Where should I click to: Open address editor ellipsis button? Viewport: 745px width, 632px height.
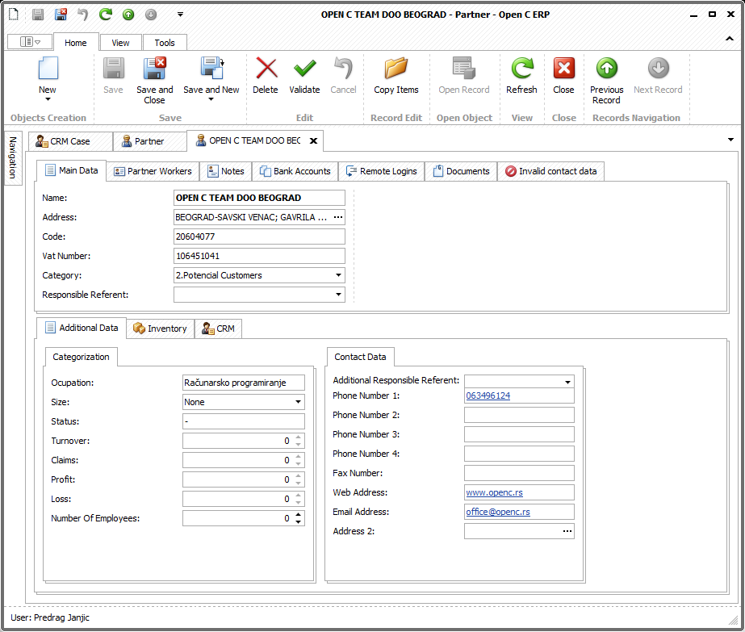[x=338, y=217]
